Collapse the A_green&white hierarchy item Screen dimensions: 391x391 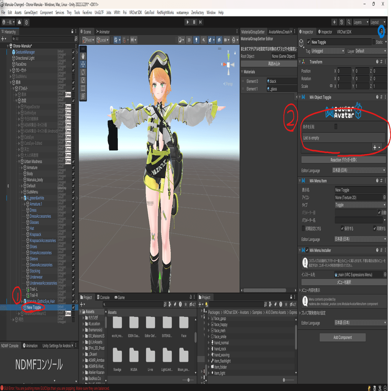[22, 198]
